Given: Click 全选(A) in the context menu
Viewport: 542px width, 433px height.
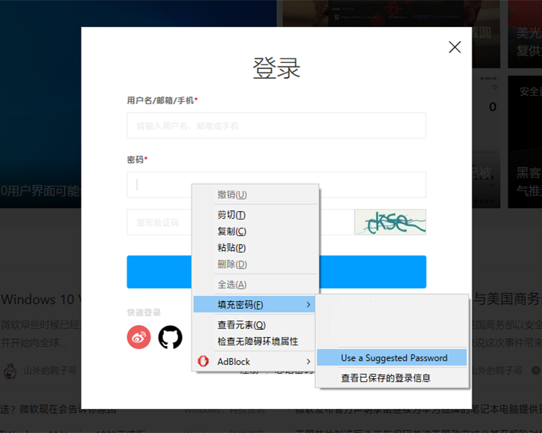Looking at the screenshot, I should point(231,285).
